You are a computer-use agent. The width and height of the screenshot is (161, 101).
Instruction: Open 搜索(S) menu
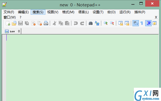[x=38, y=12]
